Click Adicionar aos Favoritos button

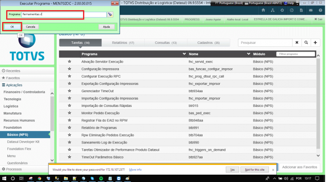click(300, 167)
